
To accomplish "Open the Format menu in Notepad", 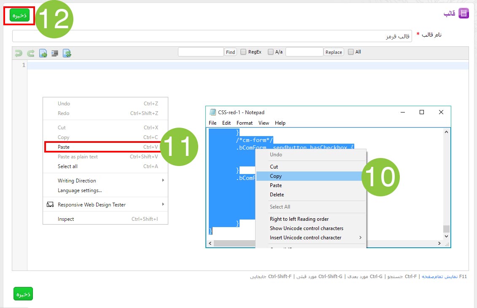I will [245, 123].
